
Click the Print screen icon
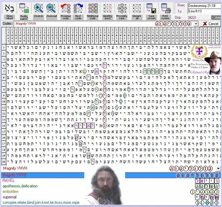pyautogui.click(x=166, y=8)
